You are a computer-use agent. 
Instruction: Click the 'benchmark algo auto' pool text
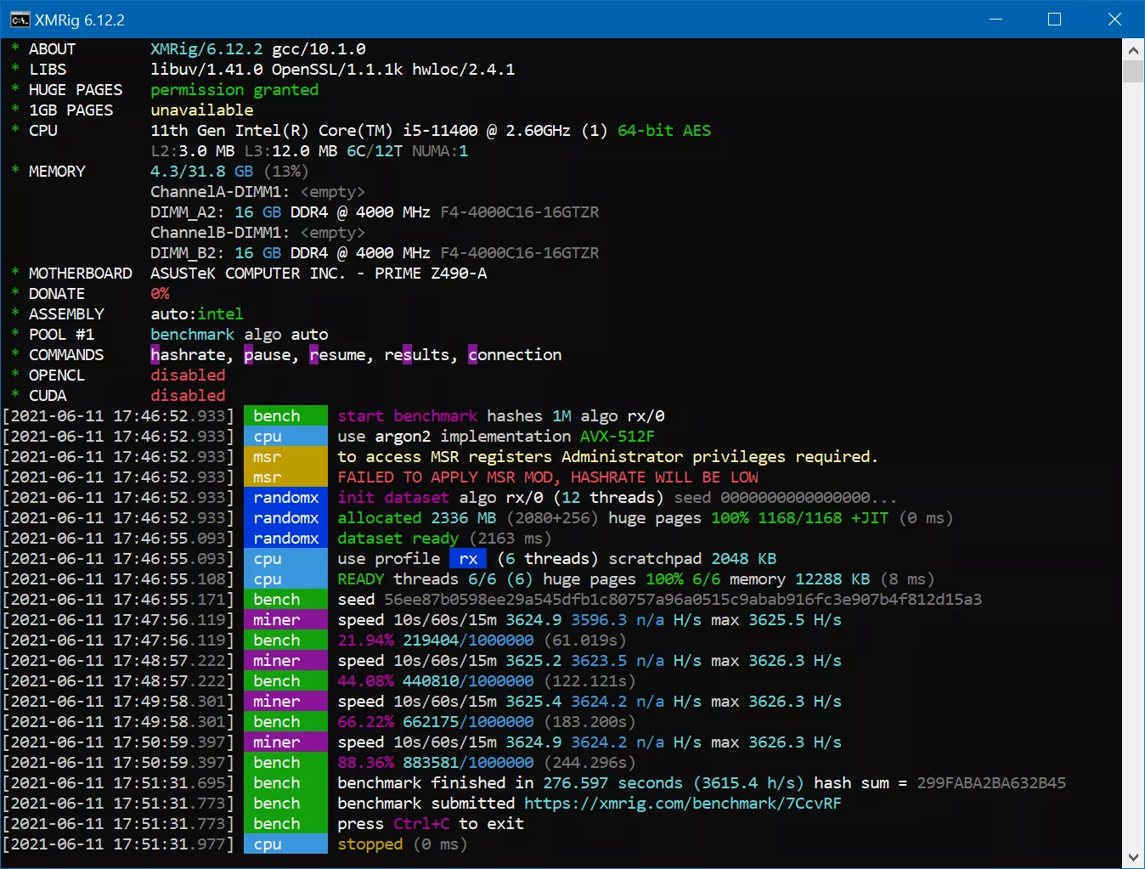click(x=240, y=335)
